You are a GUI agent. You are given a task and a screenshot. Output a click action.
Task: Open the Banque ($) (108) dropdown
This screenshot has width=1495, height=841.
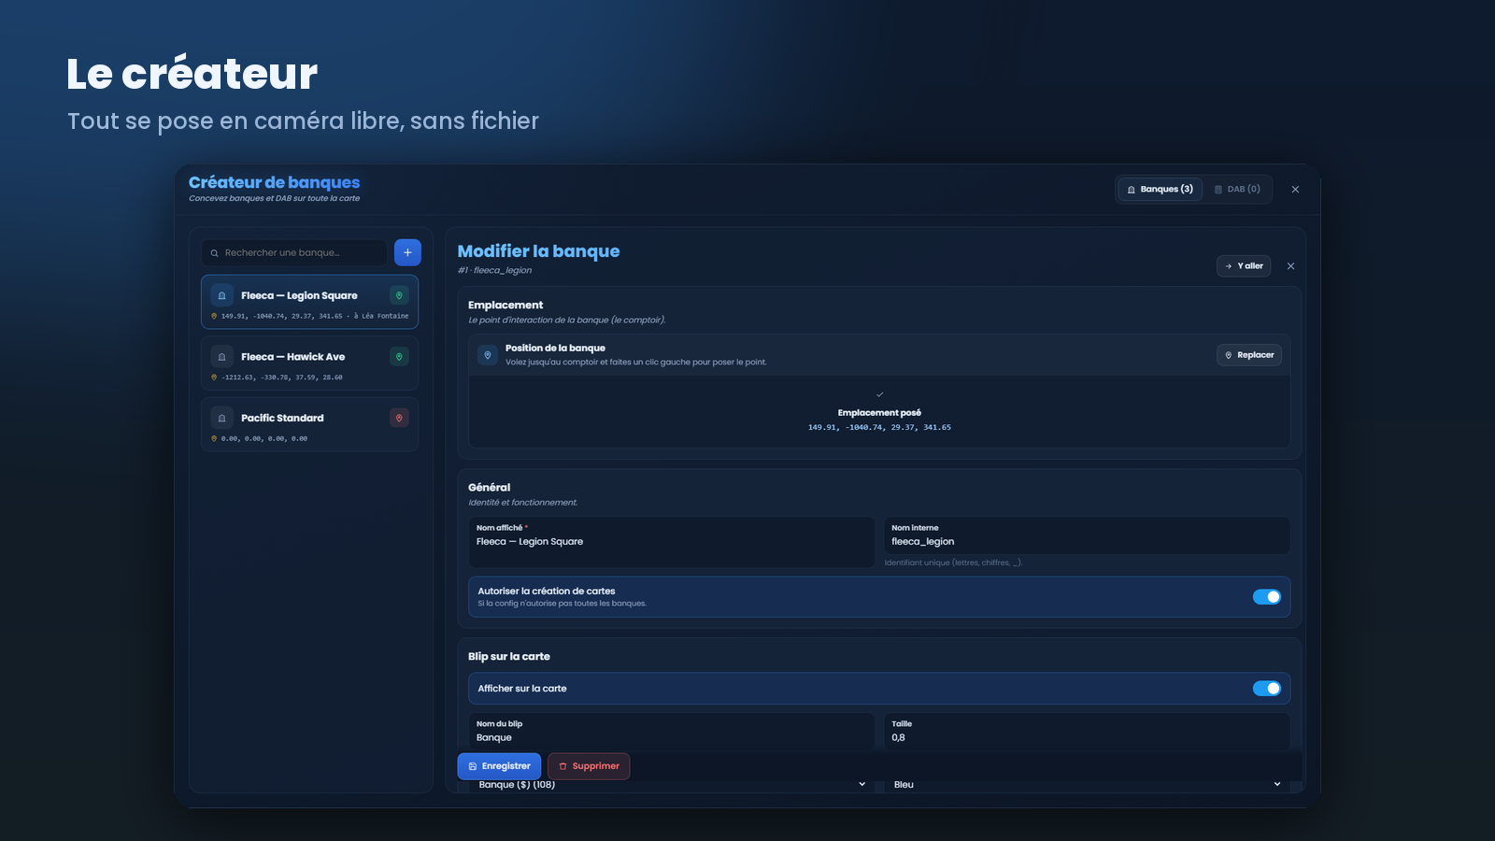[672, 785]
